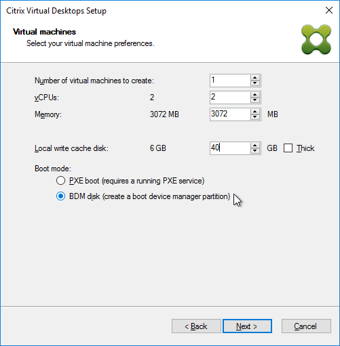Click the Citrix logo icon
Image resolution: width=340 pixels, height=346 pixels.
[x=316, y=39]
